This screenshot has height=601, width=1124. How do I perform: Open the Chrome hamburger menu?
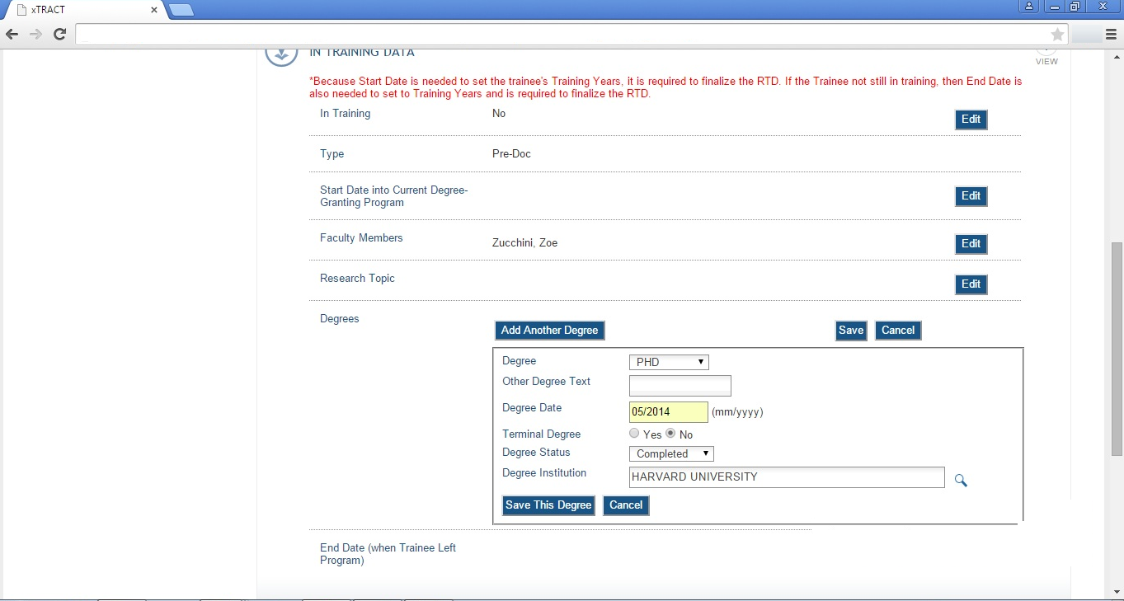[1111, 35]
